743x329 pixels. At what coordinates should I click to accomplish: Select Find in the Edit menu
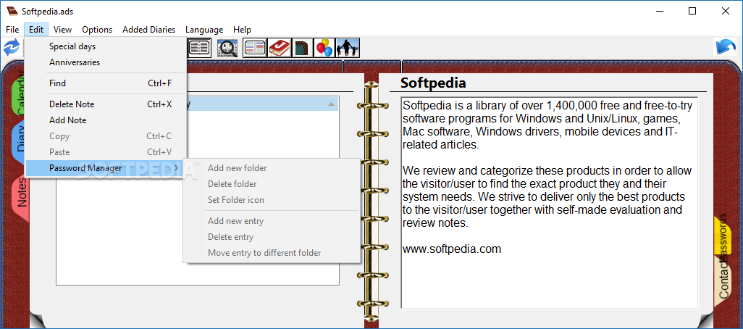(106, 83)
